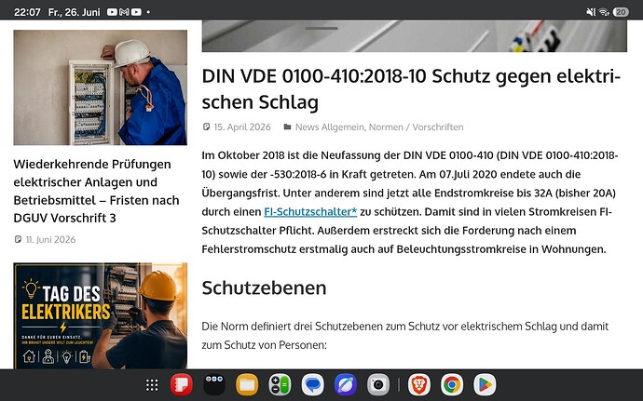Click the DIN VDE 0100-410:2018-10 article heading
643x401 pixels.
pos(411,89)
